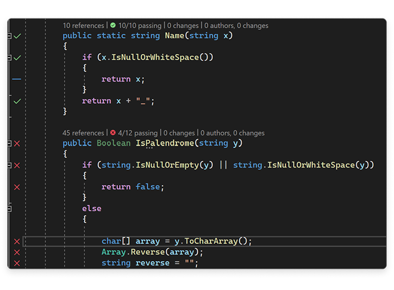Click red failing icon in IsPalendrome CodeLens
394x290 pixels.
pos(113,133)
